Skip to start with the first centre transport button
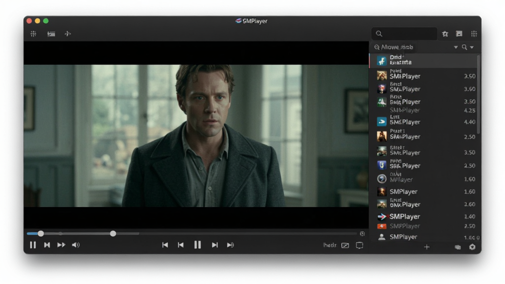 tap(165, 245)
